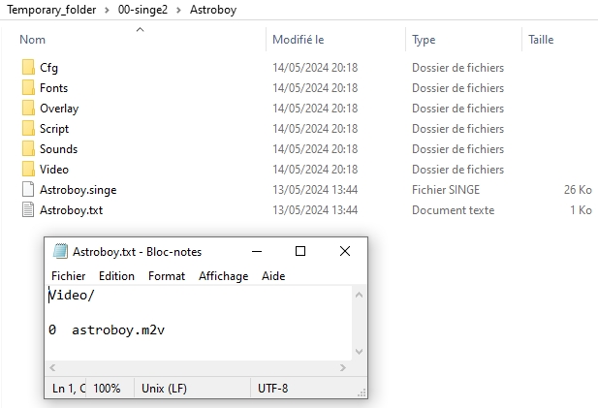
Task: Open the Affichage menu
Action: coord(223,276)
